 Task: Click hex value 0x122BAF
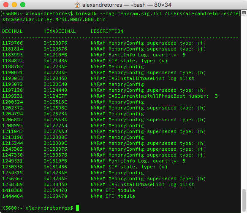click(x=55, y=72)
